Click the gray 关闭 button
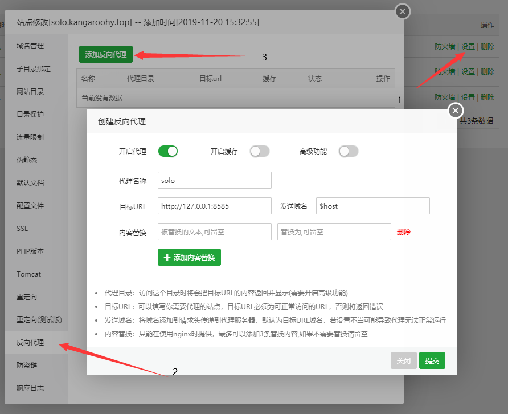This screenshot has width=508, height=414. point(403,360)
